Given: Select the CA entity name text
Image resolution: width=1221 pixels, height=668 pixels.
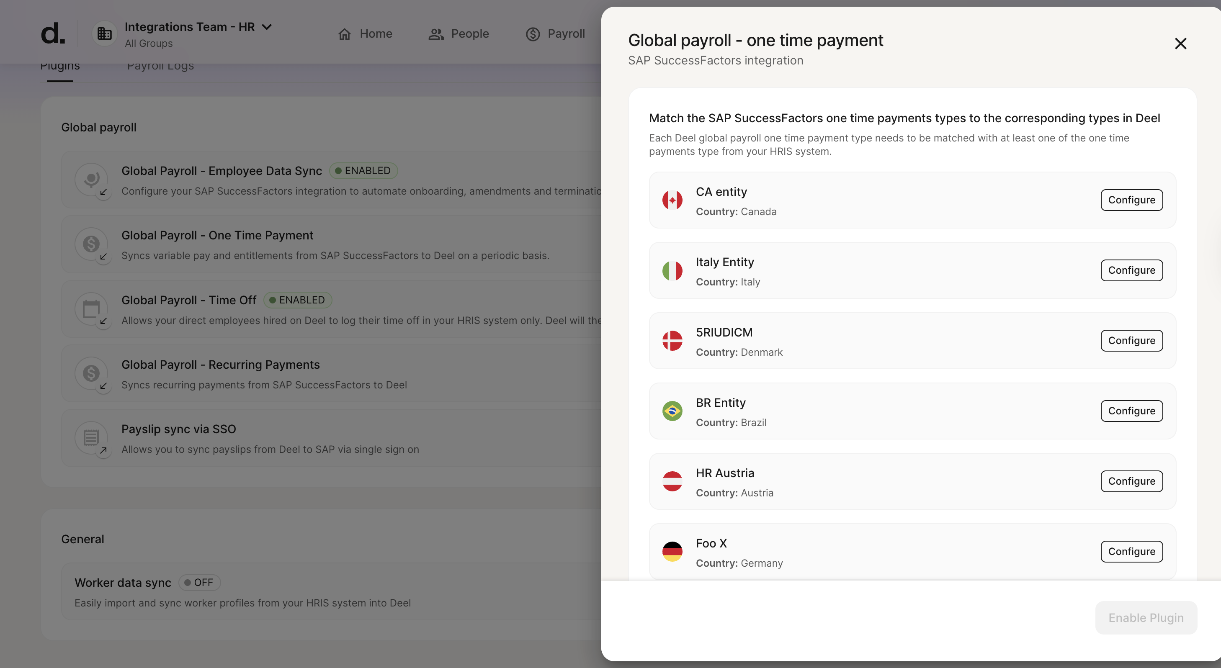Looking at the screenshot, I should 721,192.
